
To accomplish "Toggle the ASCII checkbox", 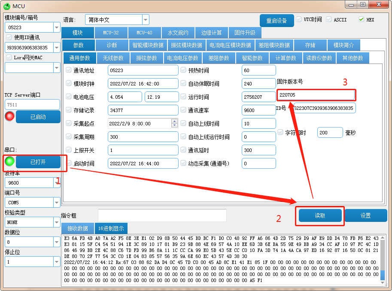I will point(329,19).
